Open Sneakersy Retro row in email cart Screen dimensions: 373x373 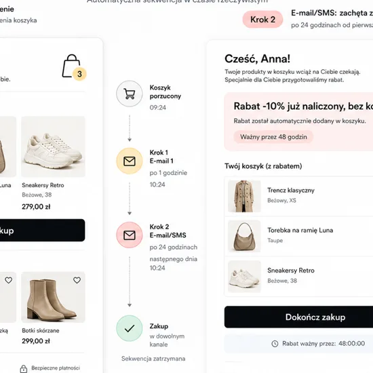[x=298, y=277]
